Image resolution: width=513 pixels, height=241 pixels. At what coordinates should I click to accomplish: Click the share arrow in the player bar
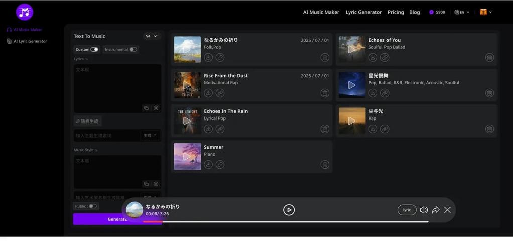436,210
